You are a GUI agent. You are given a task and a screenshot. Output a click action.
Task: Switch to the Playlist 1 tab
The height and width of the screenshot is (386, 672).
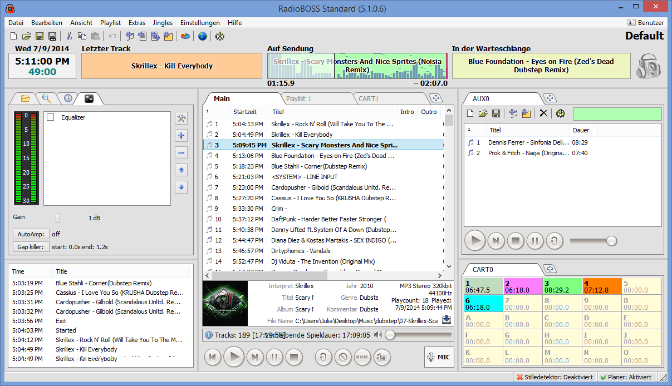pyautogui.click(x=299, y=99)
